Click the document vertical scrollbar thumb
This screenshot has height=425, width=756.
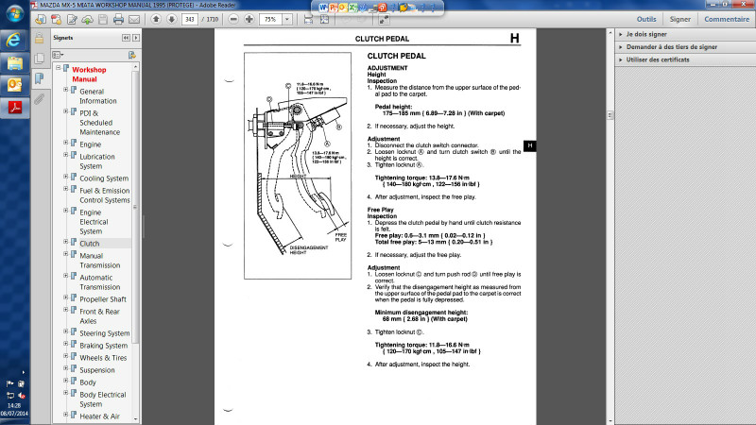[610, 115]
